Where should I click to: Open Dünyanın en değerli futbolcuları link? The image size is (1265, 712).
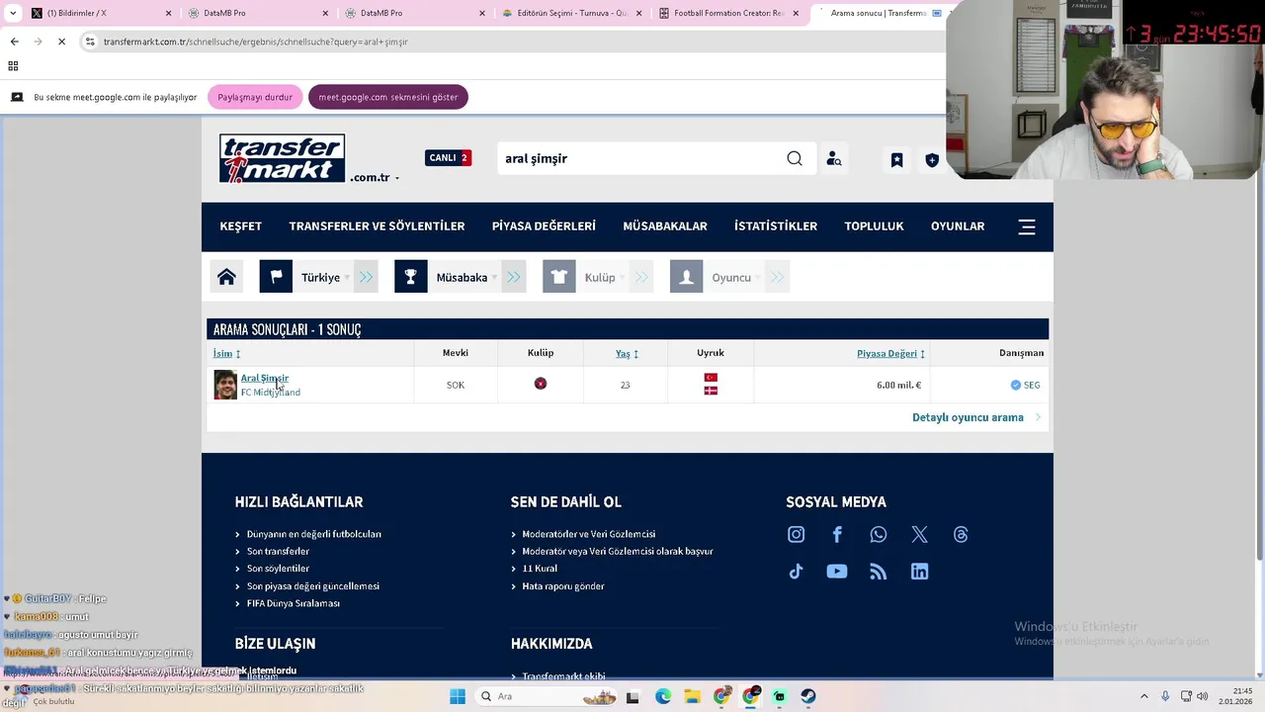(x=313, y=534)
